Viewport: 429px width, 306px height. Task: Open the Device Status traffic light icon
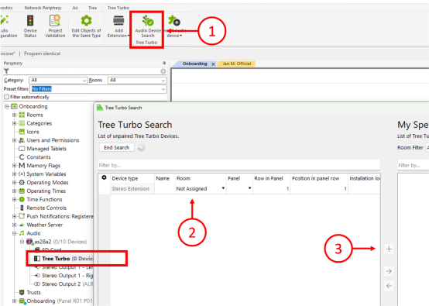[x=30, y=20]
